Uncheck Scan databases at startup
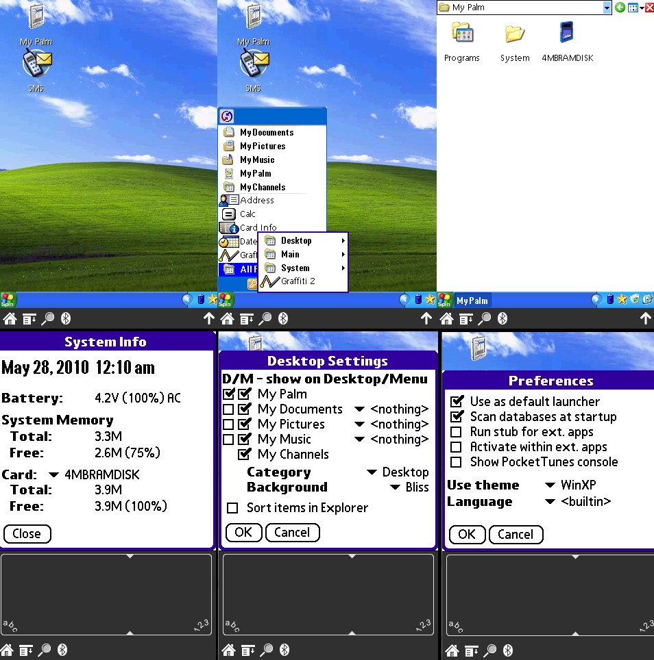 (x=457, y=417)
